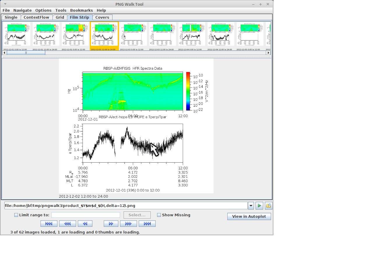Enable the Limit range to checkbox
The width and height of the screenshot is (392, 267).
pos(16,215)
